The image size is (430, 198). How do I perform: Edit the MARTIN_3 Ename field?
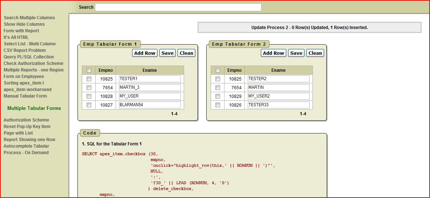tap(150, 87)
